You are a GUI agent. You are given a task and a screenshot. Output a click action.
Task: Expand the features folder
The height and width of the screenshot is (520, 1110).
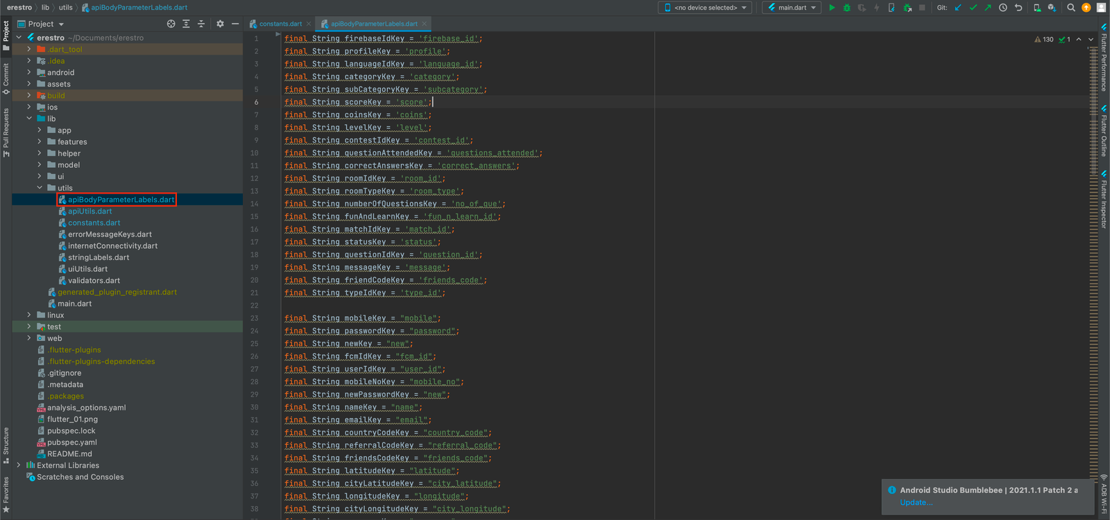point(40,141)
